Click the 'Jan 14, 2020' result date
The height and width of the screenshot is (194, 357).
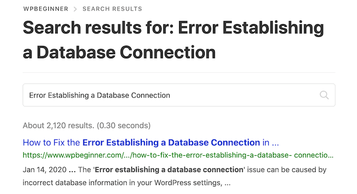coord(45,170)
